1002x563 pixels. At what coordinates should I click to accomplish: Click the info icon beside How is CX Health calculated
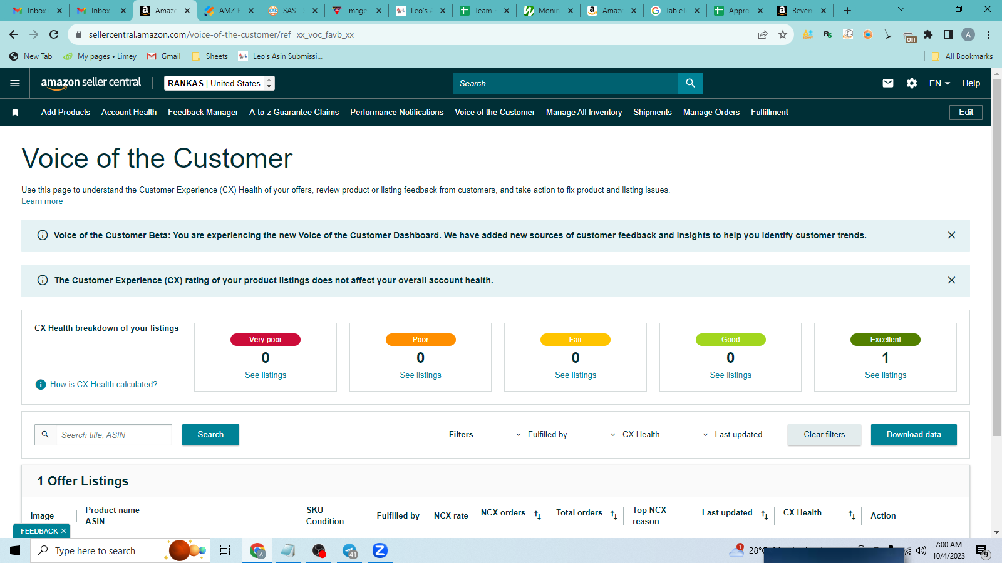(41, 385)
